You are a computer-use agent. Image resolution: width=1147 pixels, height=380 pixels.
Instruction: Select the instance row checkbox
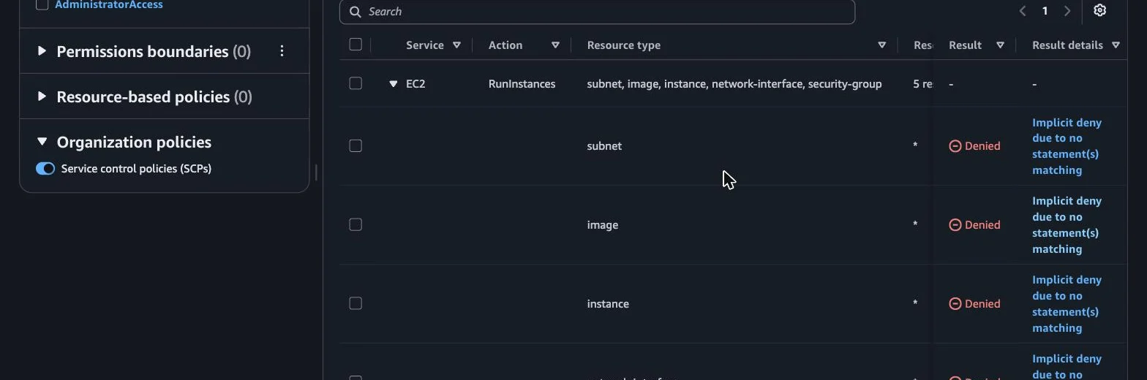[x=356, y=303]
